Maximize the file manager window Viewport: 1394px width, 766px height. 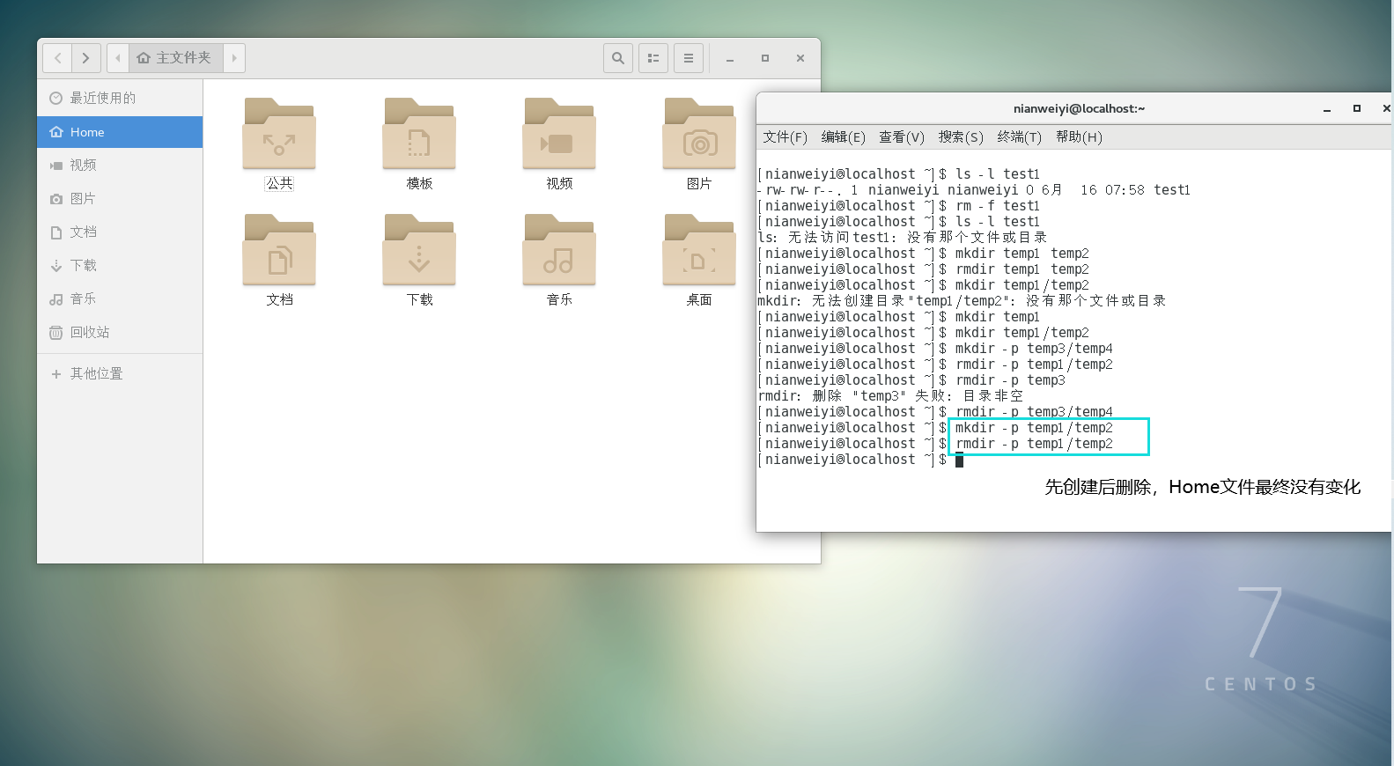pos(765,58)
